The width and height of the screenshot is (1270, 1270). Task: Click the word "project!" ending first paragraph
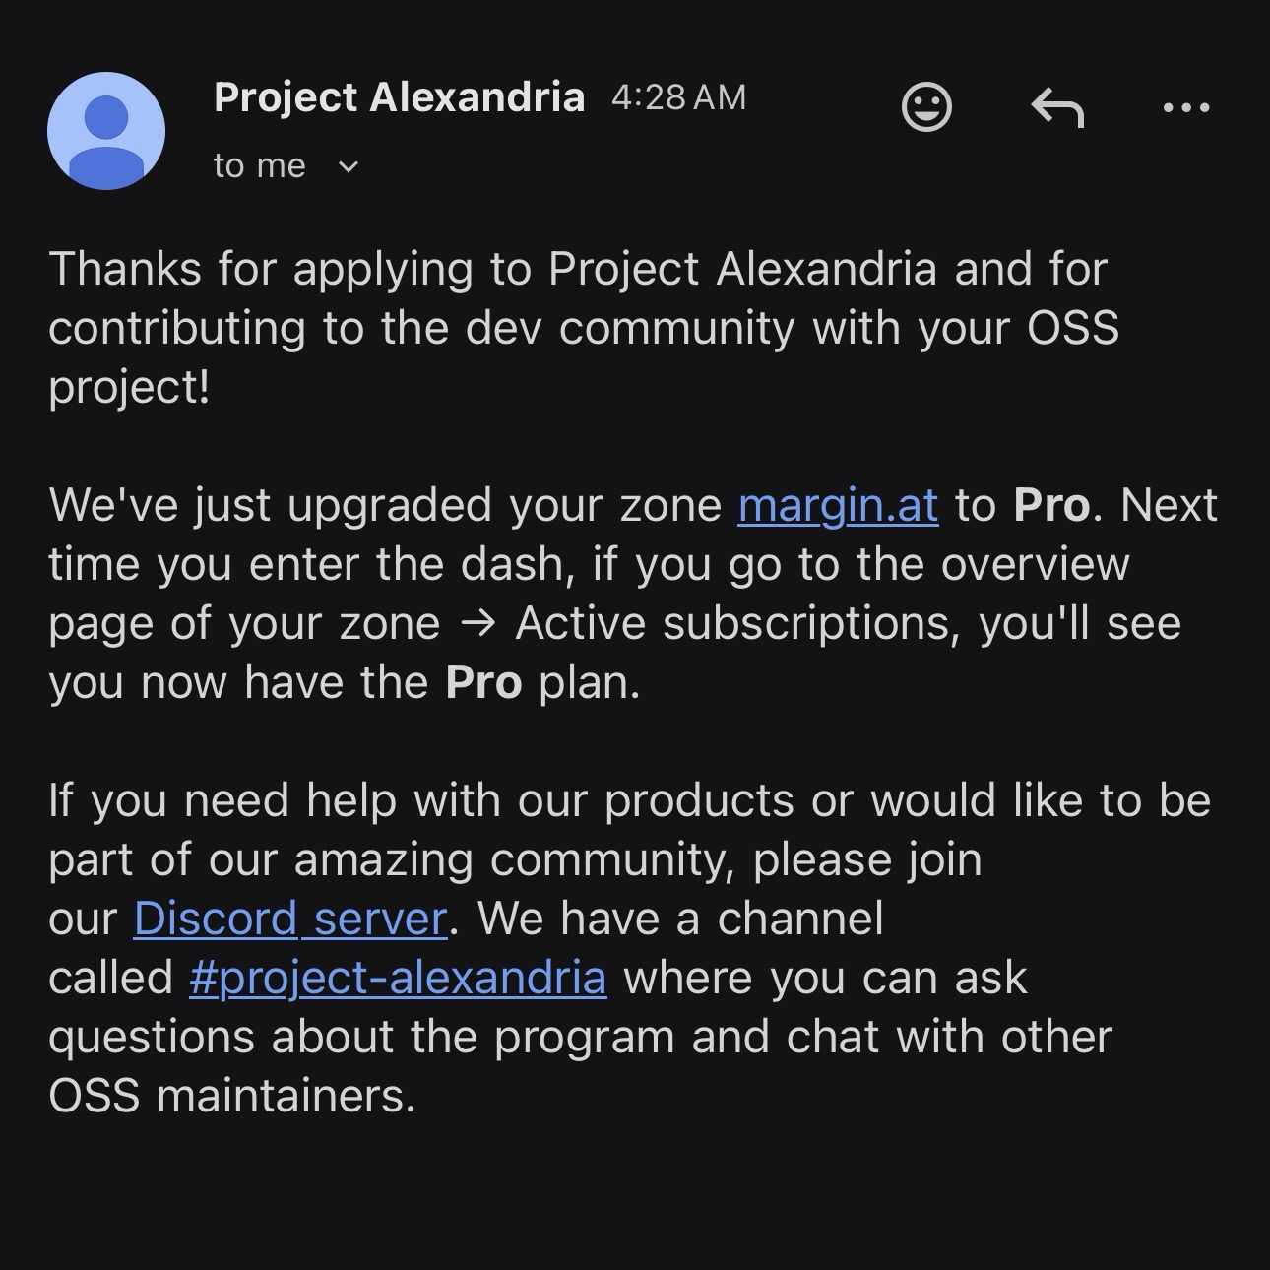129,388
